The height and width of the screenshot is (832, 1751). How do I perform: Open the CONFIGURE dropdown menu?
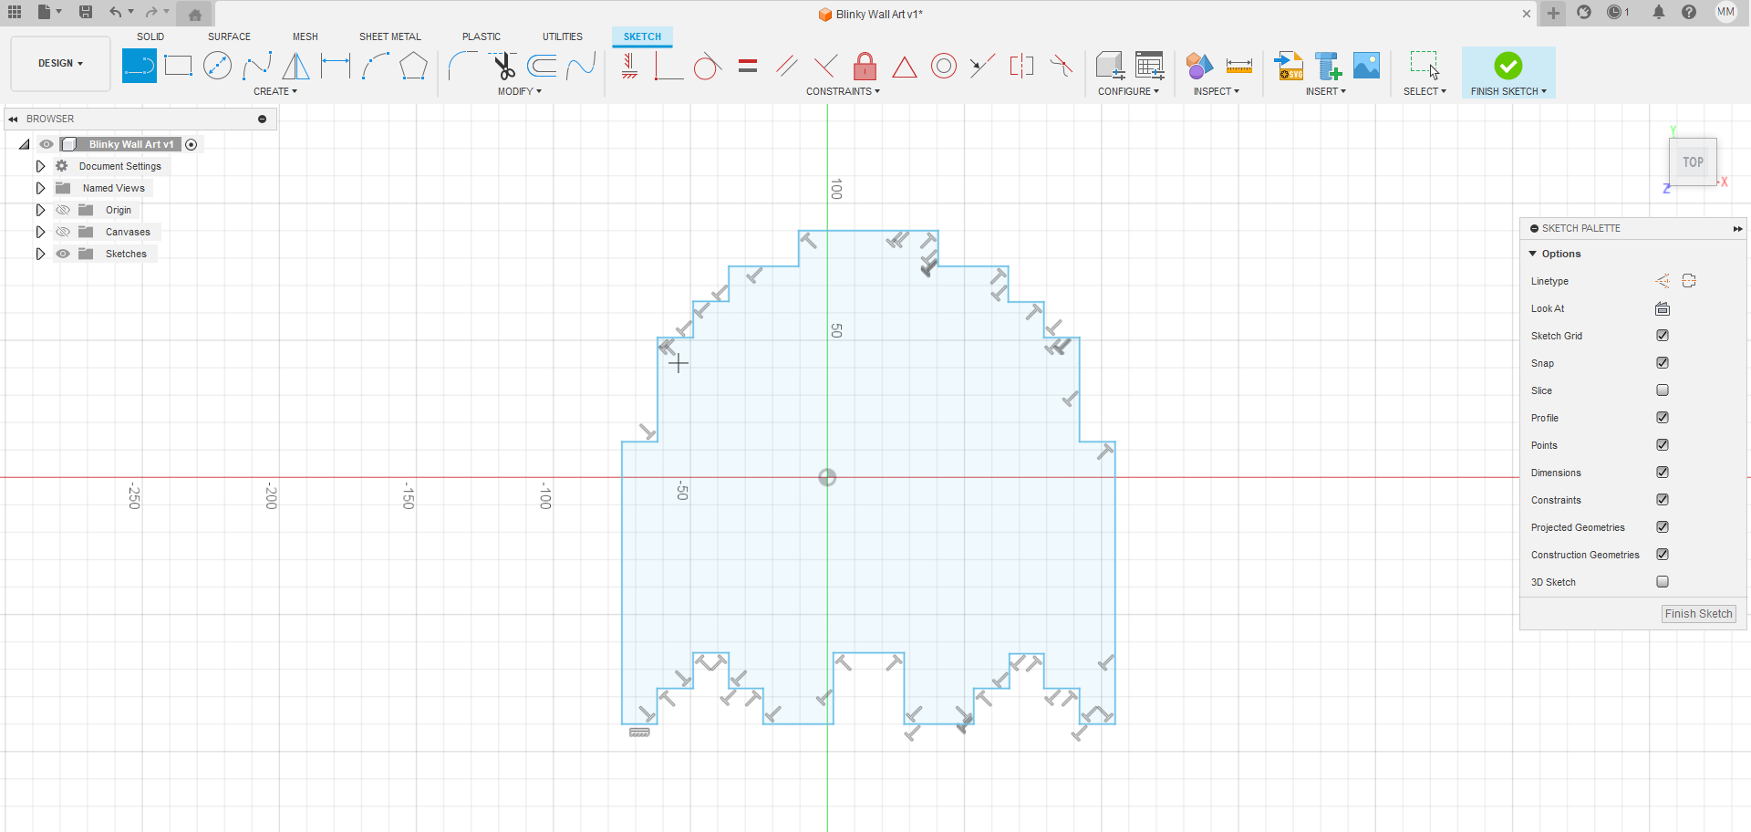[1128, 91]
